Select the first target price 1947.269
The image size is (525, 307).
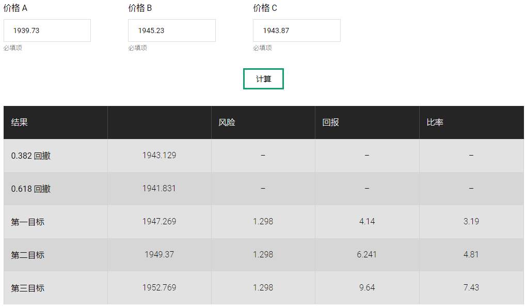click(x=160, y=221)
